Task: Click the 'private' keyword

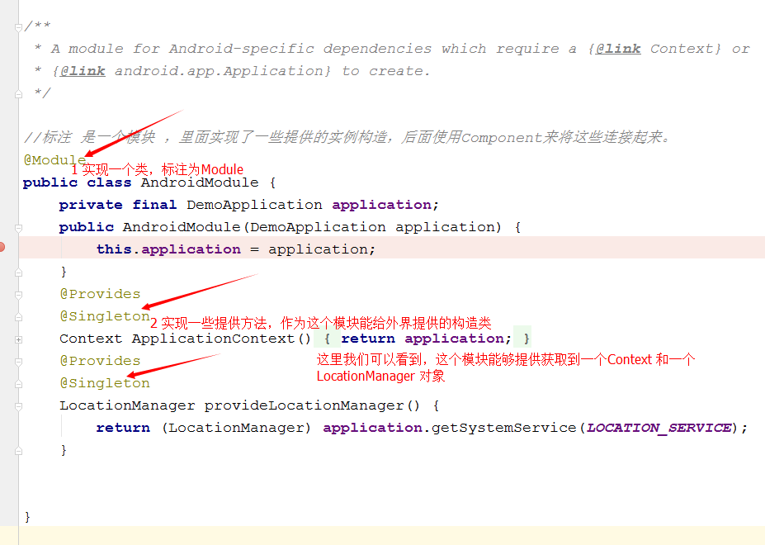Action: tap(91, 205)
